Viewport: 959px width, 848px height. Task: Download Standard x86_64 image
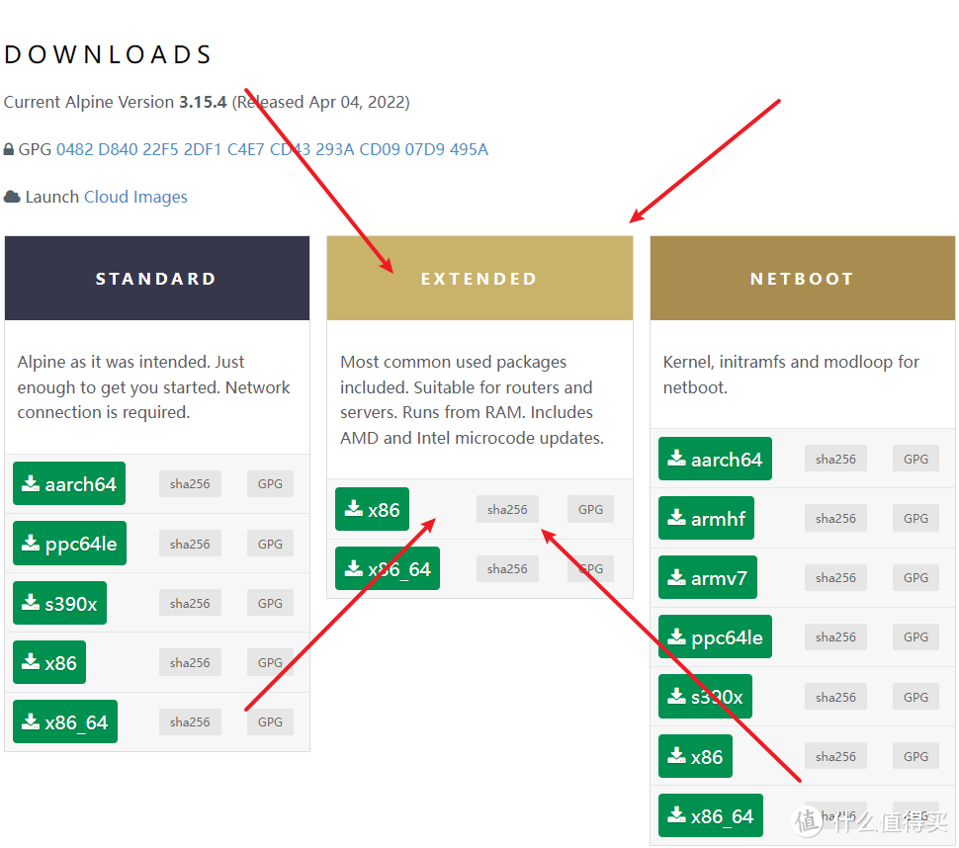click(x=65, y=721)
